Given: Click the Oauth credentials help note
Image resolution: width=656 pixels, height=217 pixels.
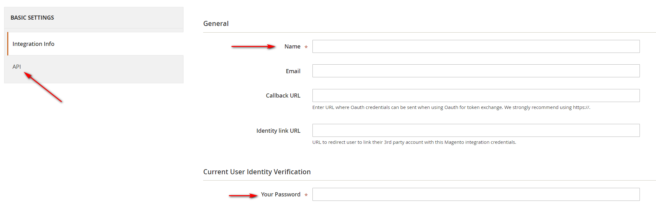Looking at the screenshot, I should [451, 107].
